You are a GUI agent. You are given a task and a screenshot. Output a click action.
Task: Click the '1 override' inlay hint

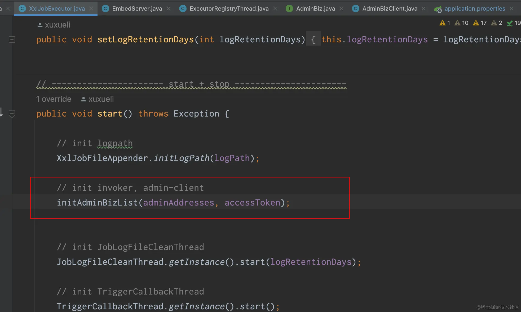(x=54, y=99)
